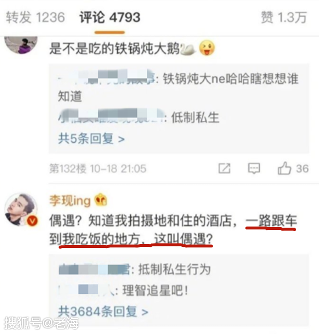
Task: Tap the member crown badge beside 李现ing
Action: pos(100,200)
